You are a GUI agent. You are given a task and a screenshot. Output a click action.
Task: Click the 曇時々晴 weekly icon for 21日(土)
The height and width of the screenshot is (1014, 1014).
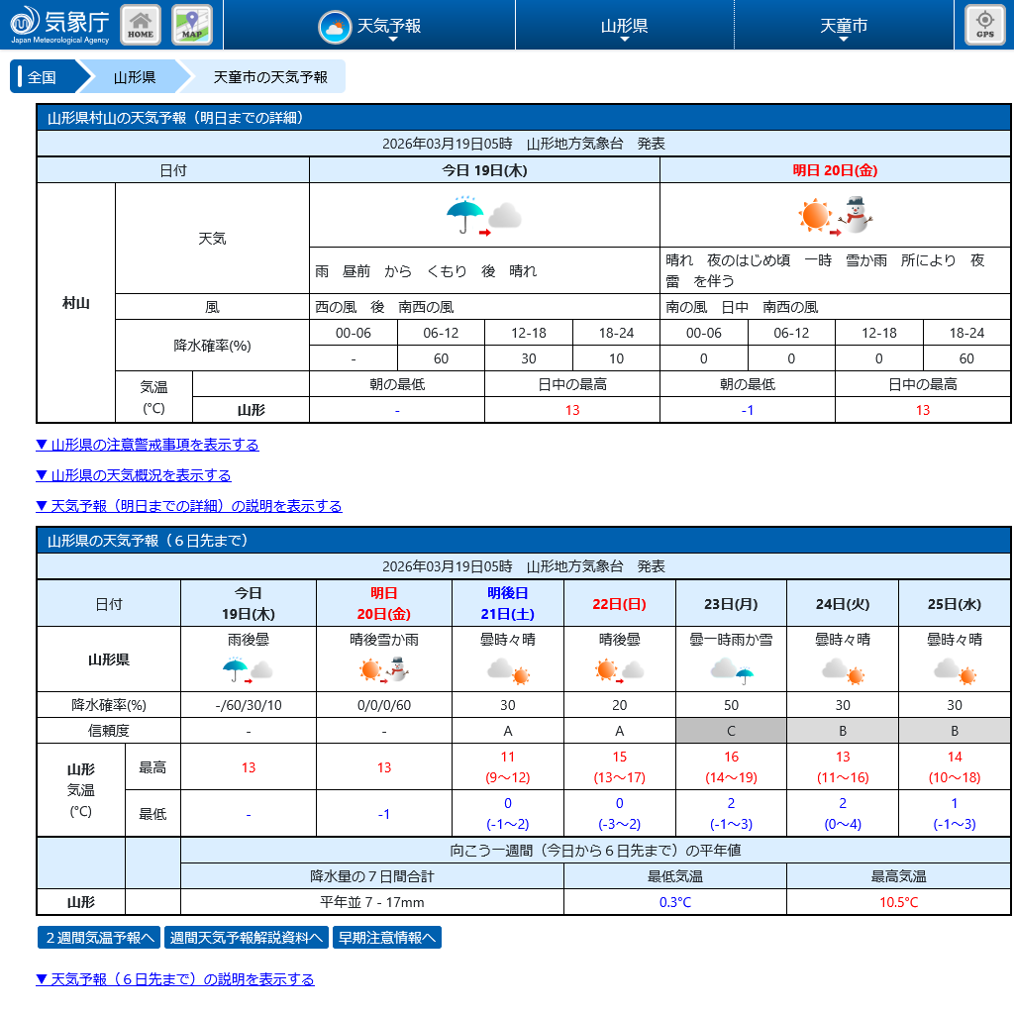pos(508,670)
